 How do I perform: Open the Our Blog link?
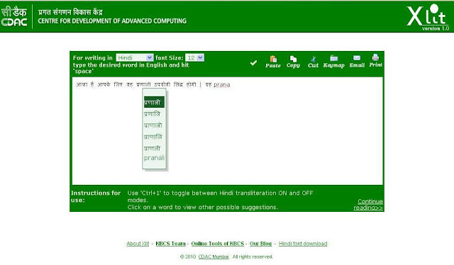260,244
